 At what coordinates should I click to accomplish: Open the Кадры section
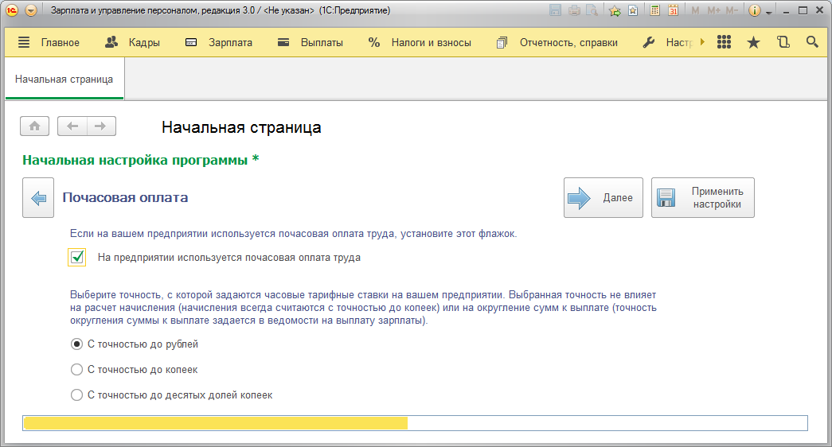click(144, 42)
